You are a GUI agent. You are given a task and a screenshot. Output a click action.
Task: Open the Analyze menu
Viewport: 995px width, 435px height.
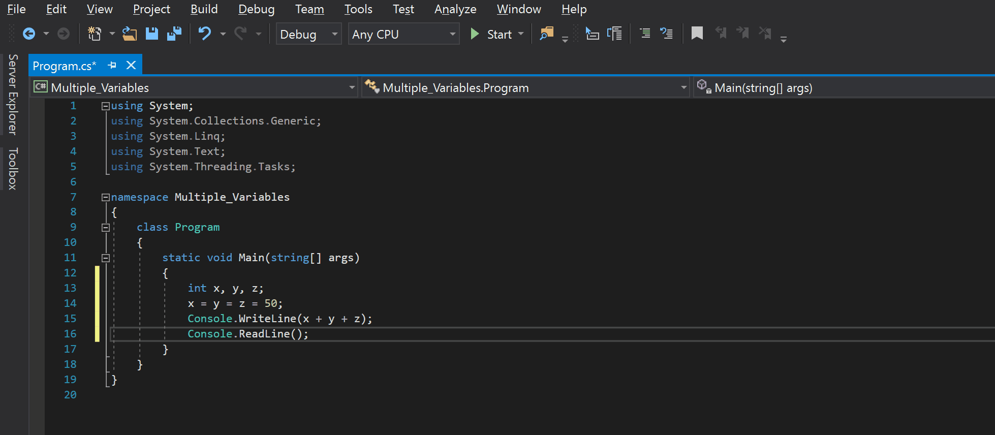[455, 9]
